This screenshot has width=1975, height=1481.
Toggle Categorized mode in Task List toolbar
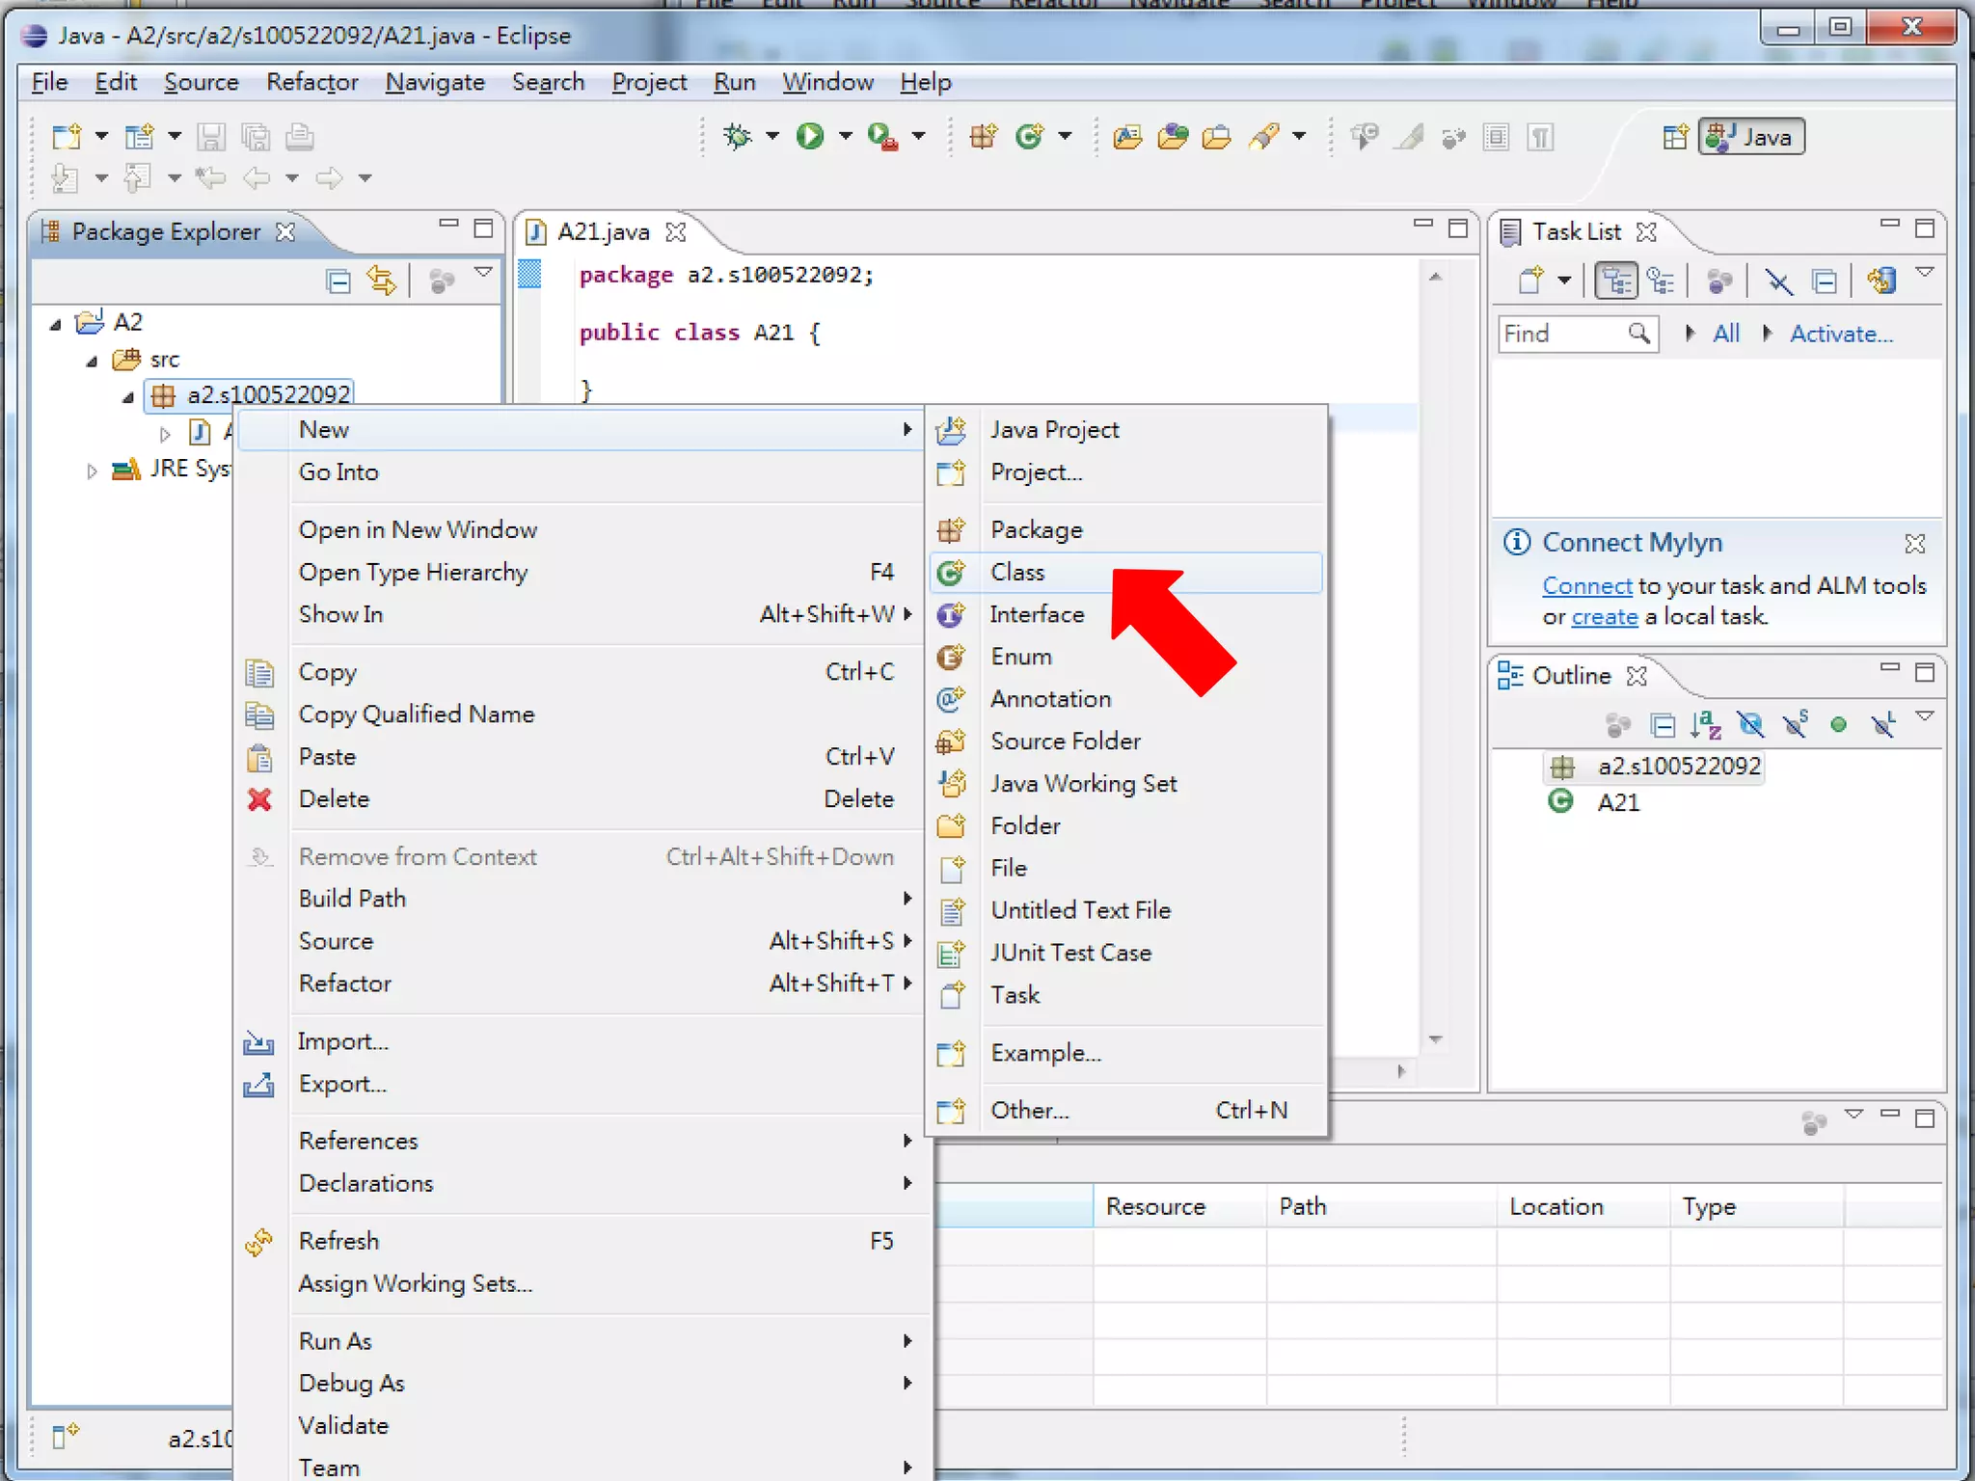(1615, 282)
